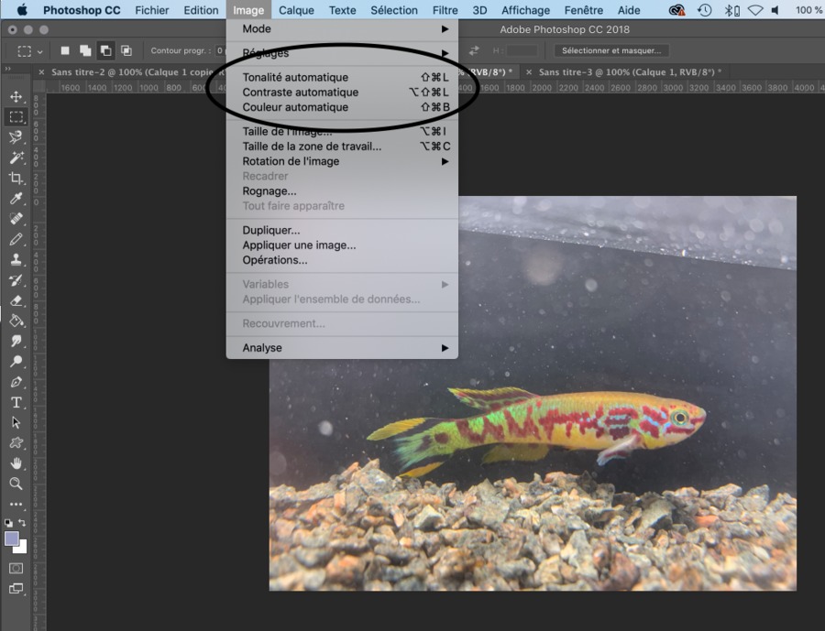Apply Couleur automatique
The height and width of the screenshot is (631, 825).
[x=342, y=107]
